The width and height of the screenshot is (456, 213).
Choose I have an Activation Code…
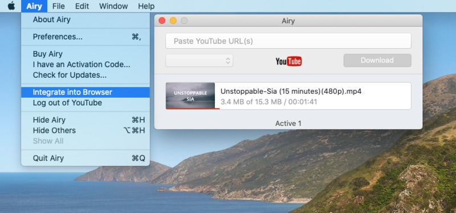(85, 64)
